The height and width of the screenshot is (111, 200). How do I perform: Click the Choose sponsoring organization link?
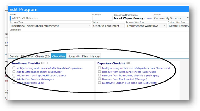(148, 18)
